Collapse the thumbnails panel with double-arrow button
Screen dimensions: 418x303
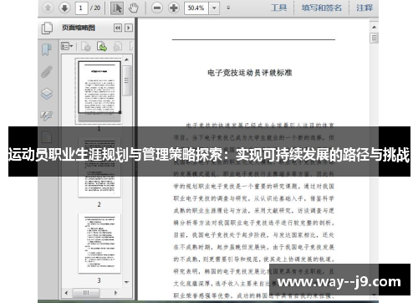[x=118, y=28]
